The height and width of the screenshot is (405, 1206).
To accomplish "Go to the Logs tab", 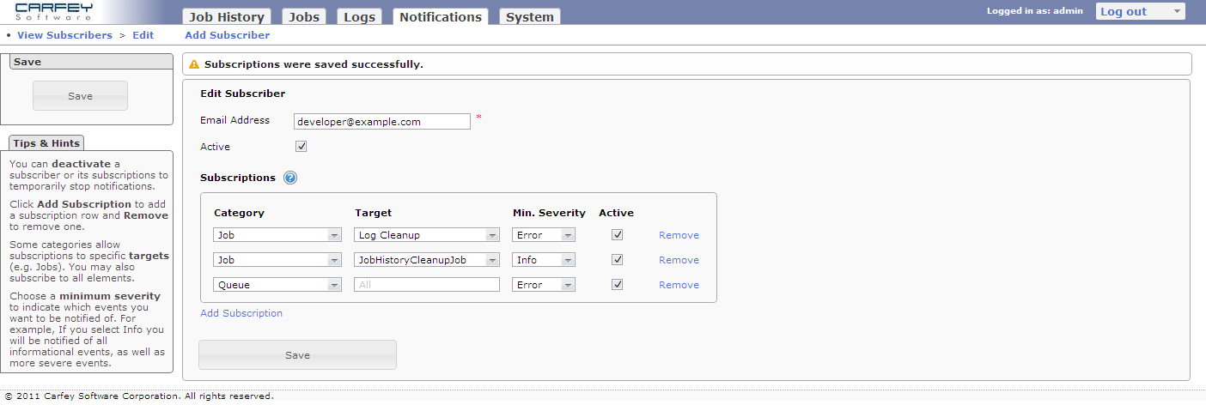I will pyautogui.click(x=360, y=17).
